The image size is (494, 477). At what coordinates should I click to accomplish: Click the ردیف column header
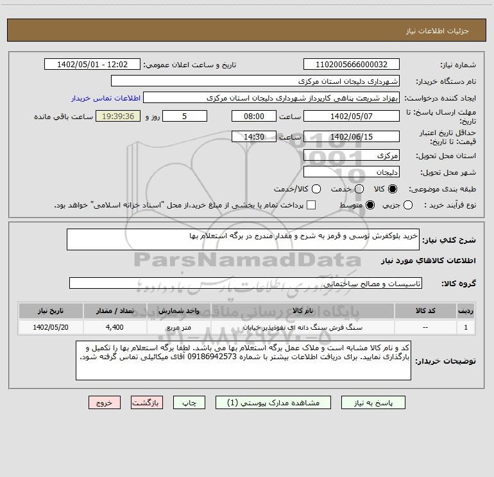point(466,311)
